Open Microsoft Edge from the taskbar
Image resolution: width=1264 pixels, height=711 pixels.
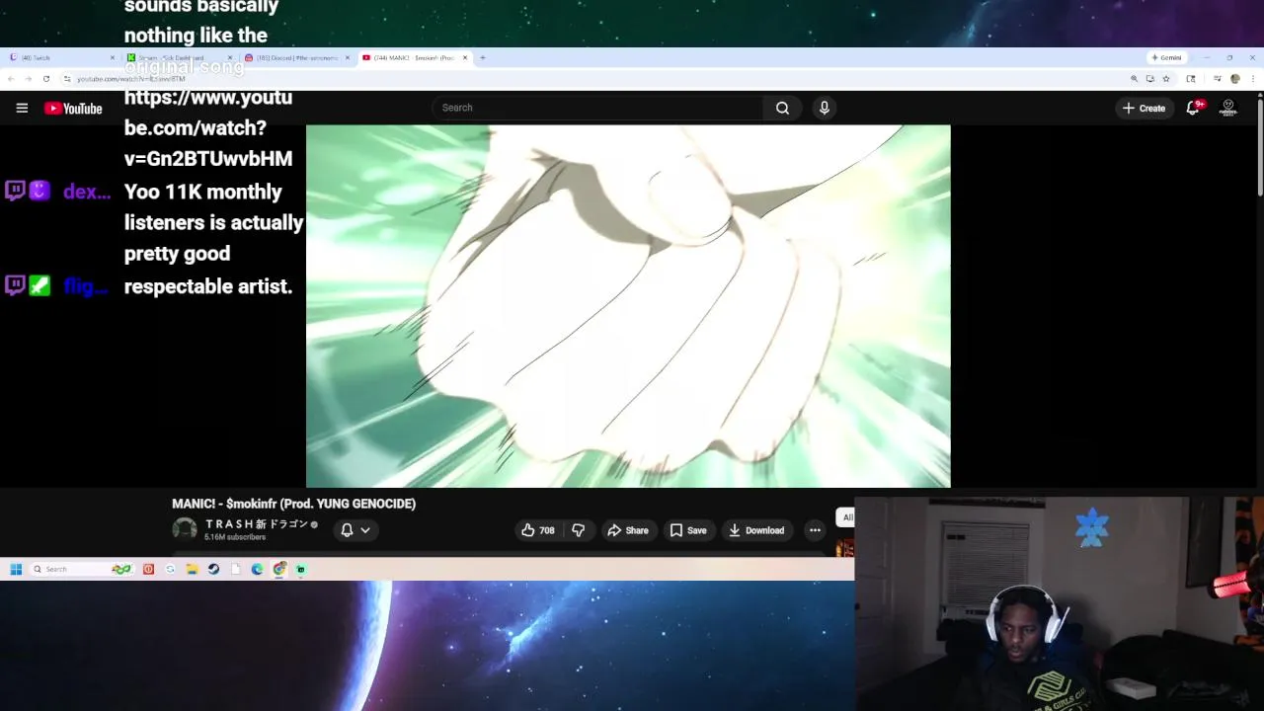coord(257,569)
